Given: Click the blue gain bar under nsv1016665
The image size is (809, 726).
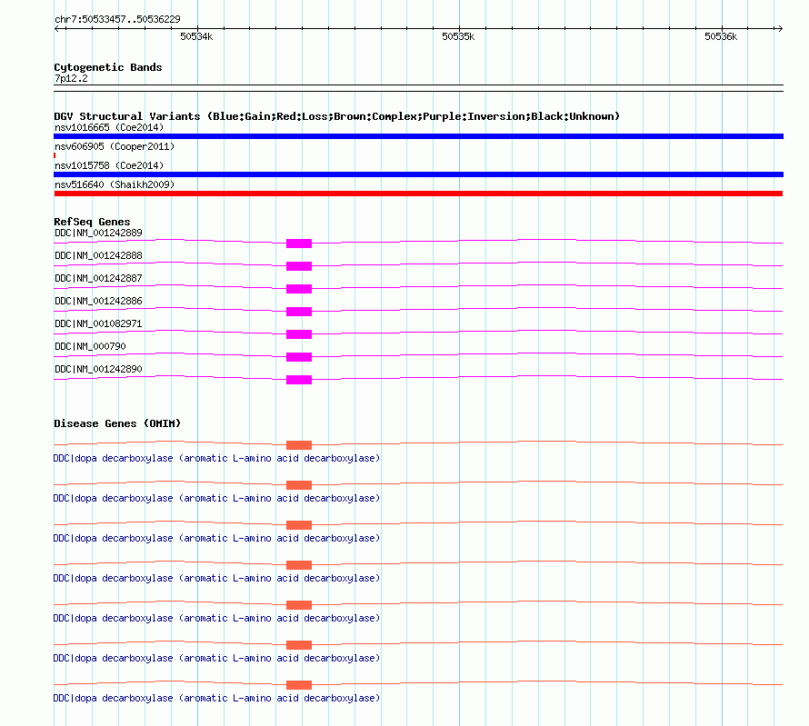Looking at the screenshot, I should tap(418, 136).
